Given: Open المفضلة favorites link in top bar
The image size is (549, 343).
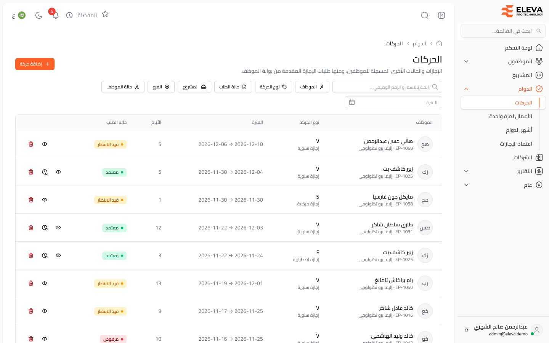Looking at the screenshot, I should point(87,15).
